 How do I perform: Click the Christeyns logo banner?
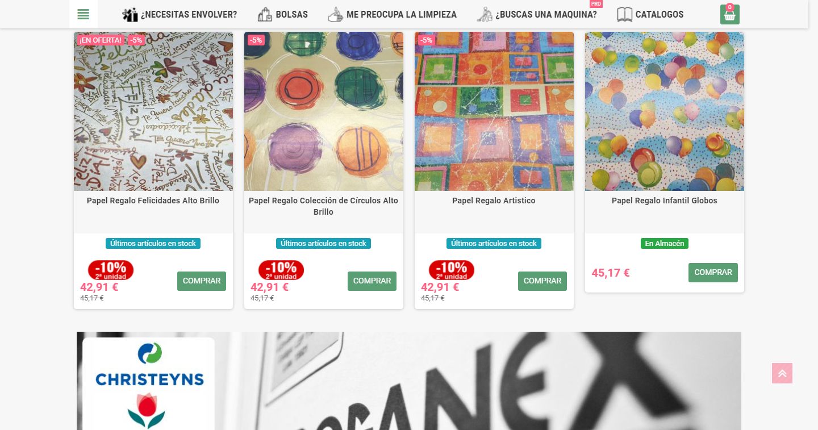[149, 383]
